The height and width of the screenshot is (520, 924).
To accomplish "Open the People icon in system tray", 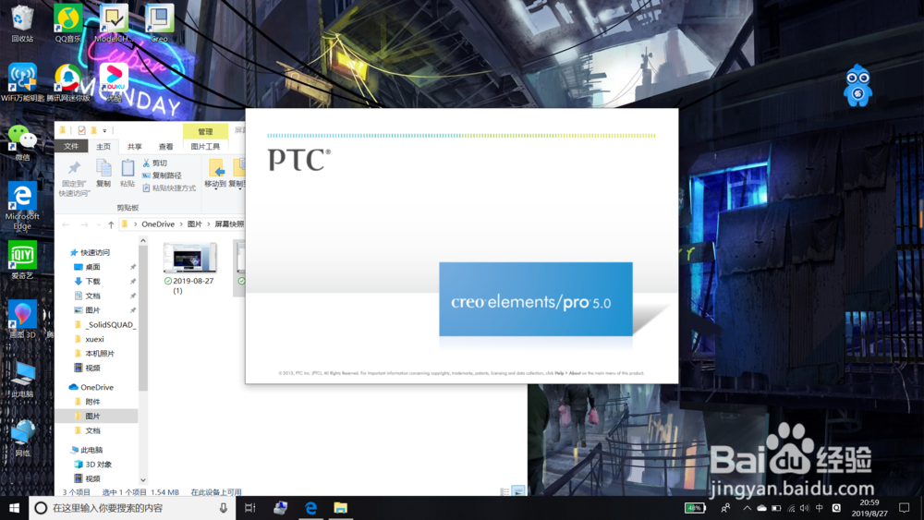I will coord(726,508).
